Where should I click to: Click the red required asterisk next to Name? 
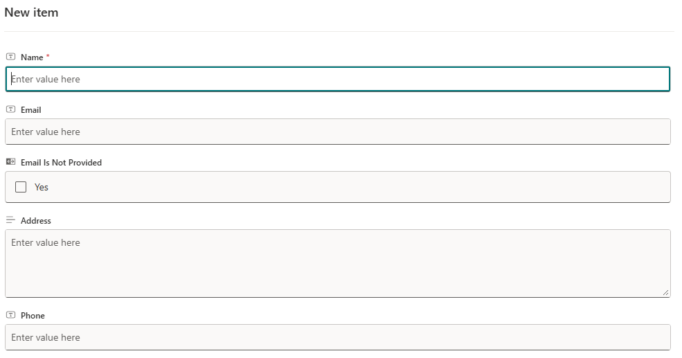tap(48, 57)
